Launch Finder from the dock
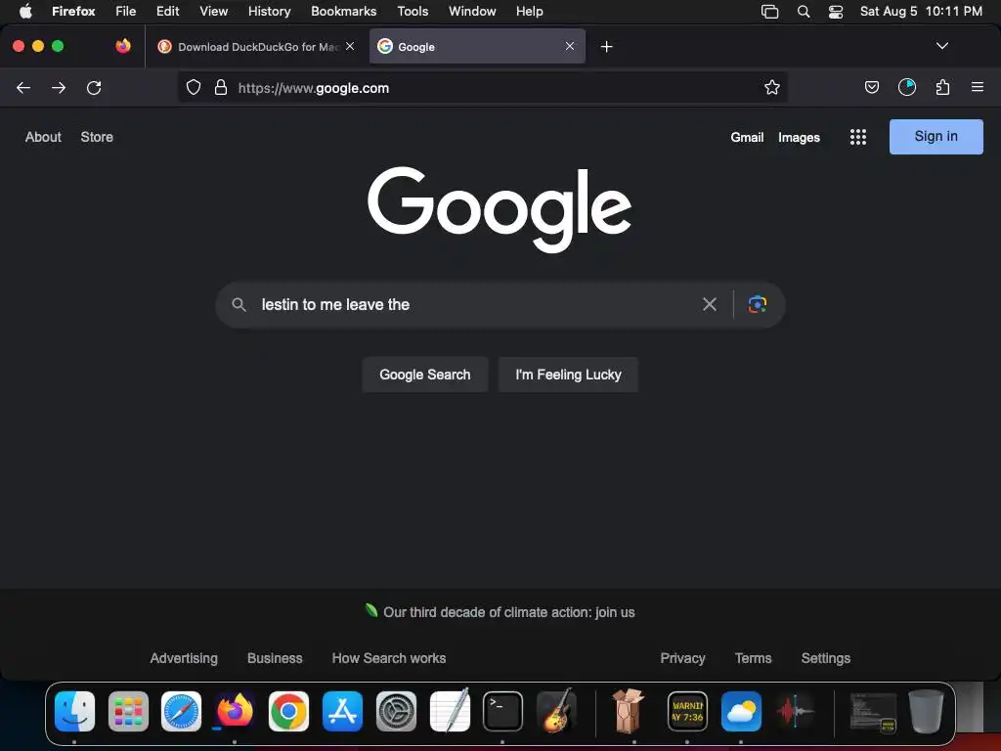The image size is (1001, 751). point(74,711)
